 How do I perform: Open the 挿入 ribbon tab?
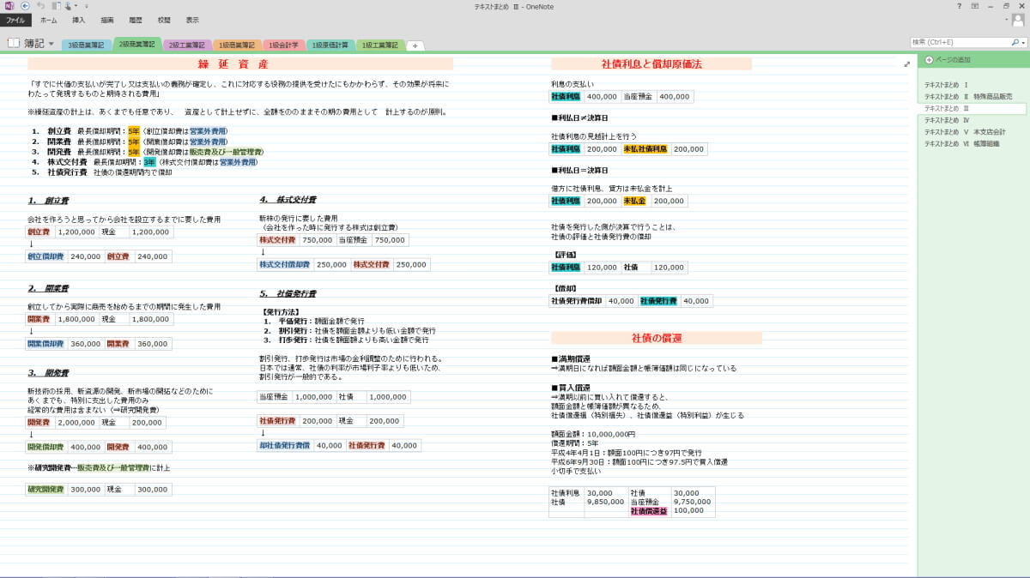(x=79, y=20)
